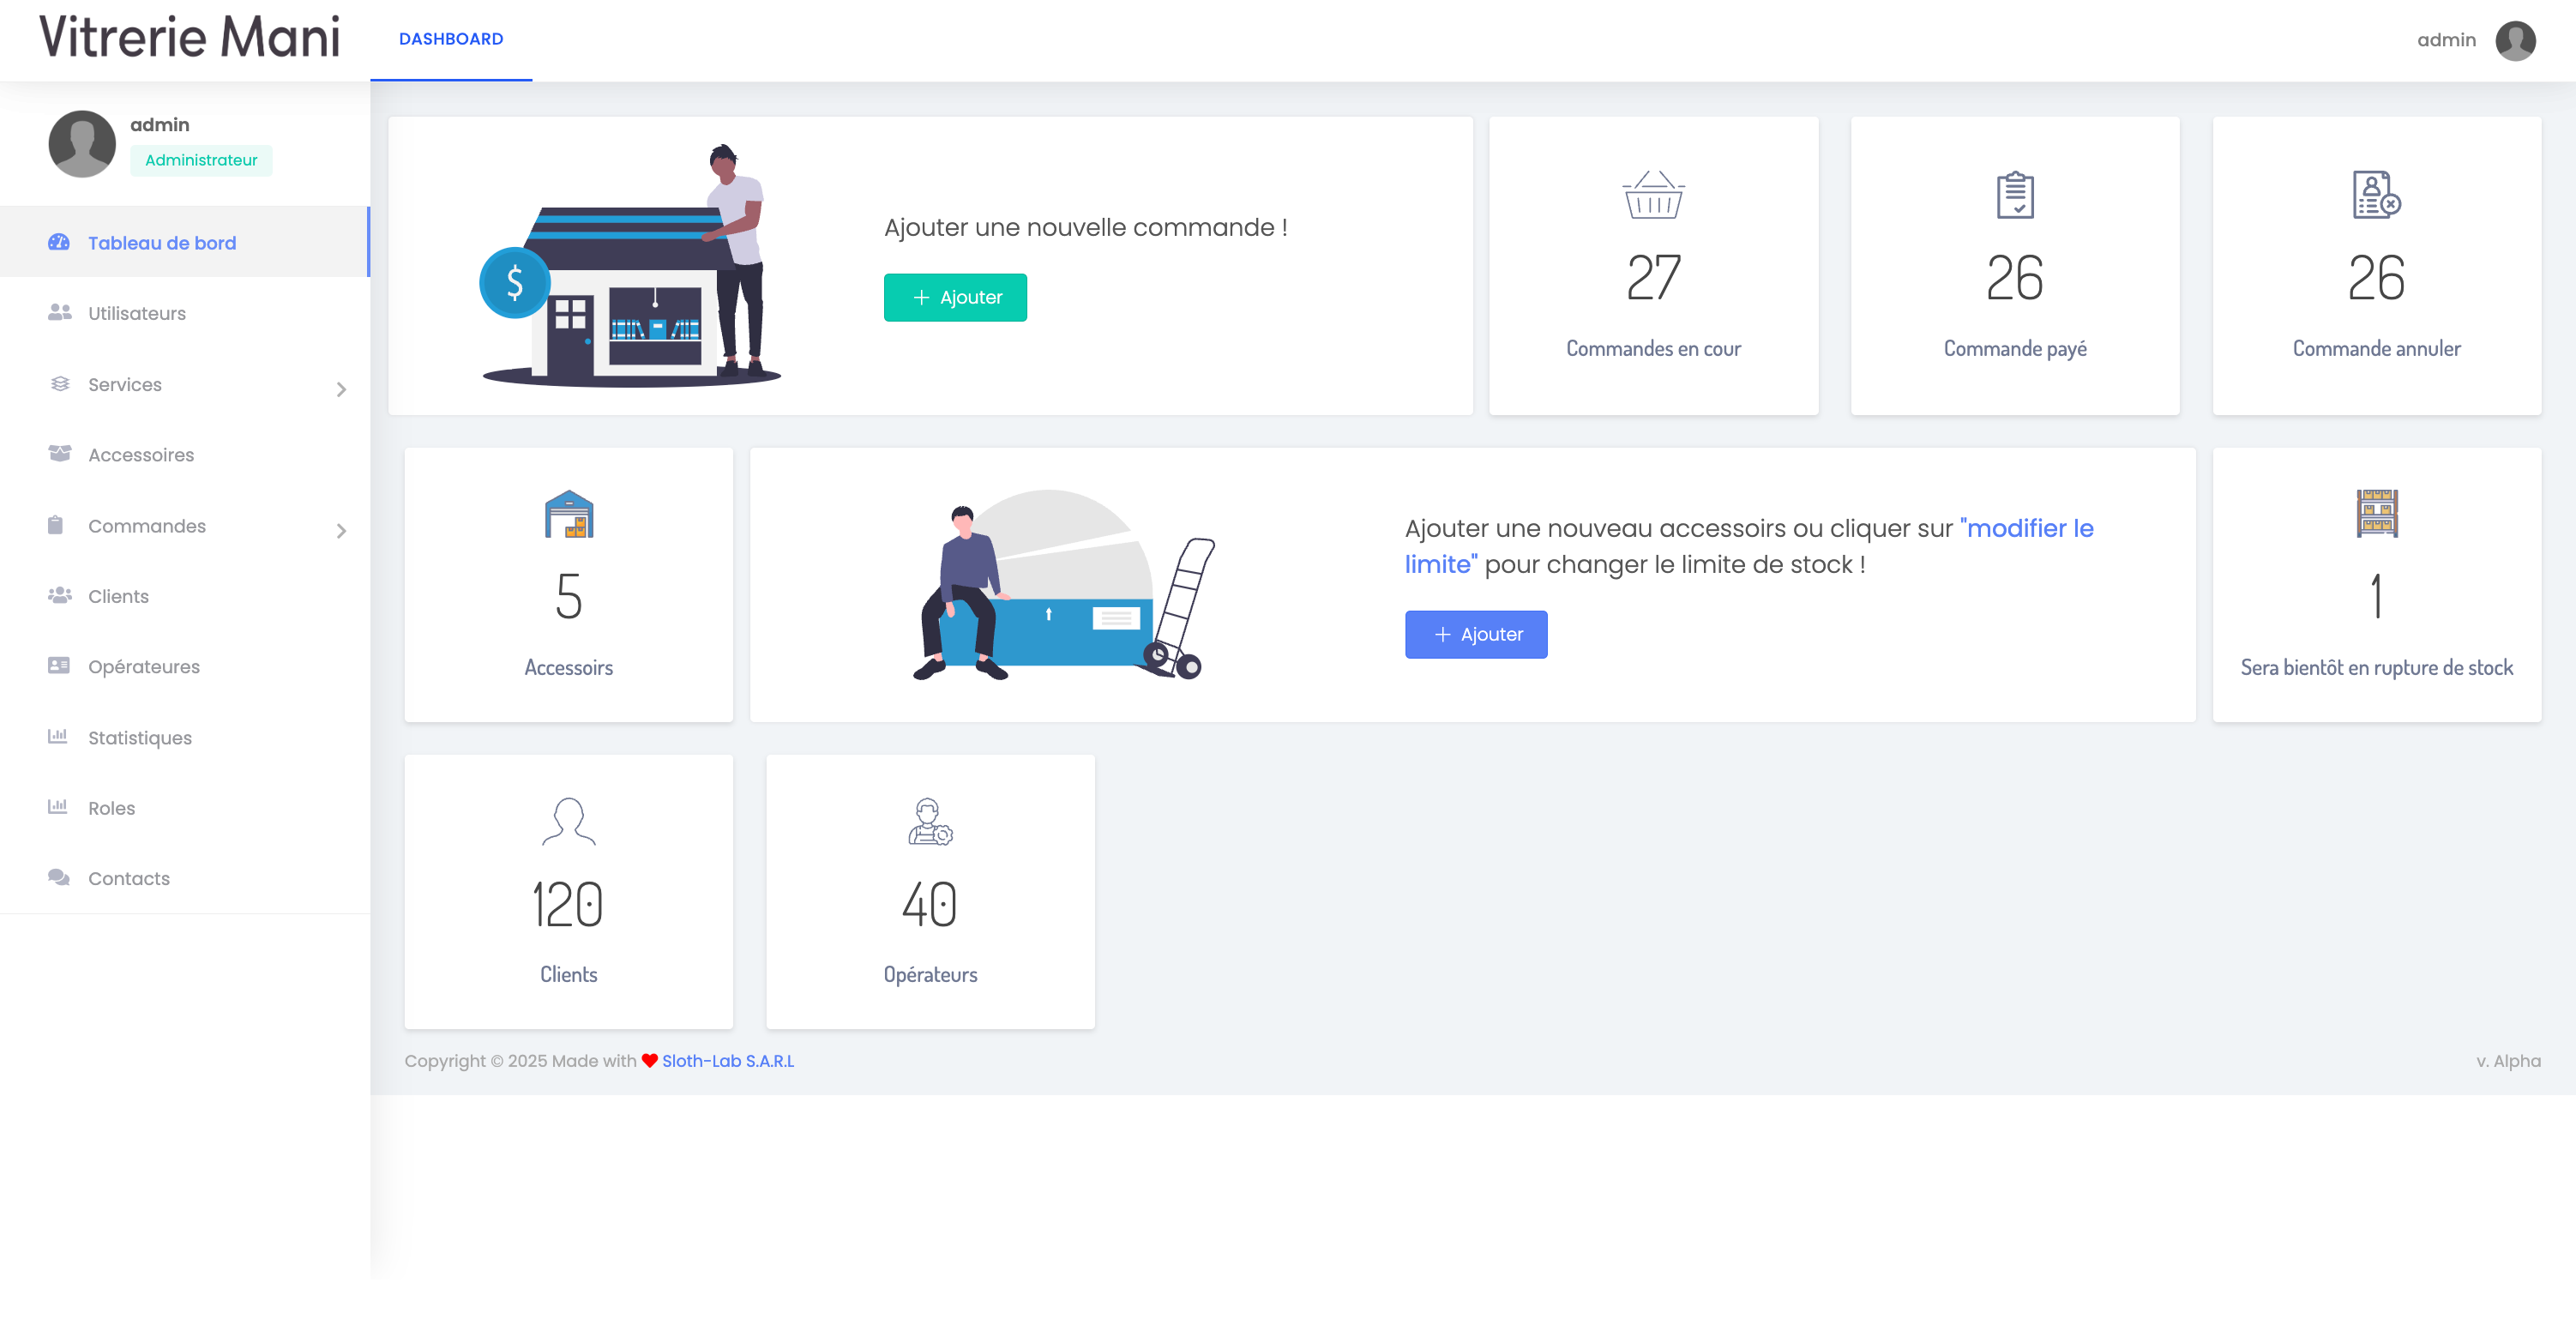The width and height of the screenshot is (2576, 1319).
Task: Click the cancelled document icon above Commande annuler
Action: [2376, 194]
